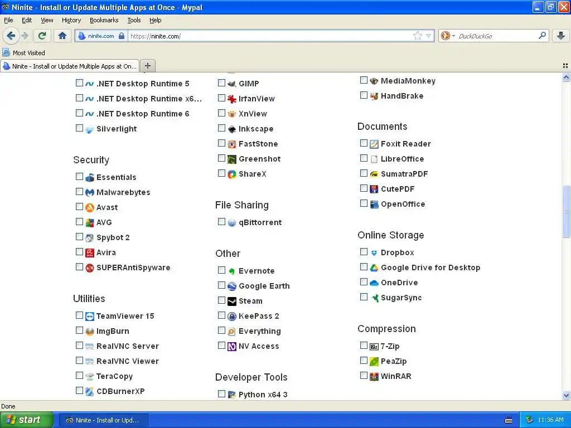The image size is (571, 428).
Task: Open a new tab with plus button
Action: point(148,66)
